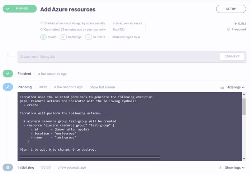Image resolution: width=251 pixels, height=174 pixels.
Task: Click the Terraform version icon beside 0.15.1
Action: [235, 24]
